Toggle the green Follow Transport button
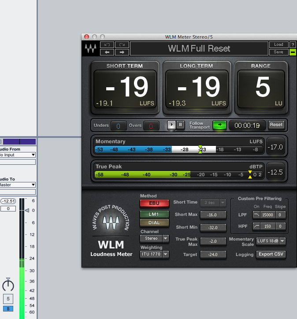Viewport: 297px width, 319px height. click(x=219, y=125)
